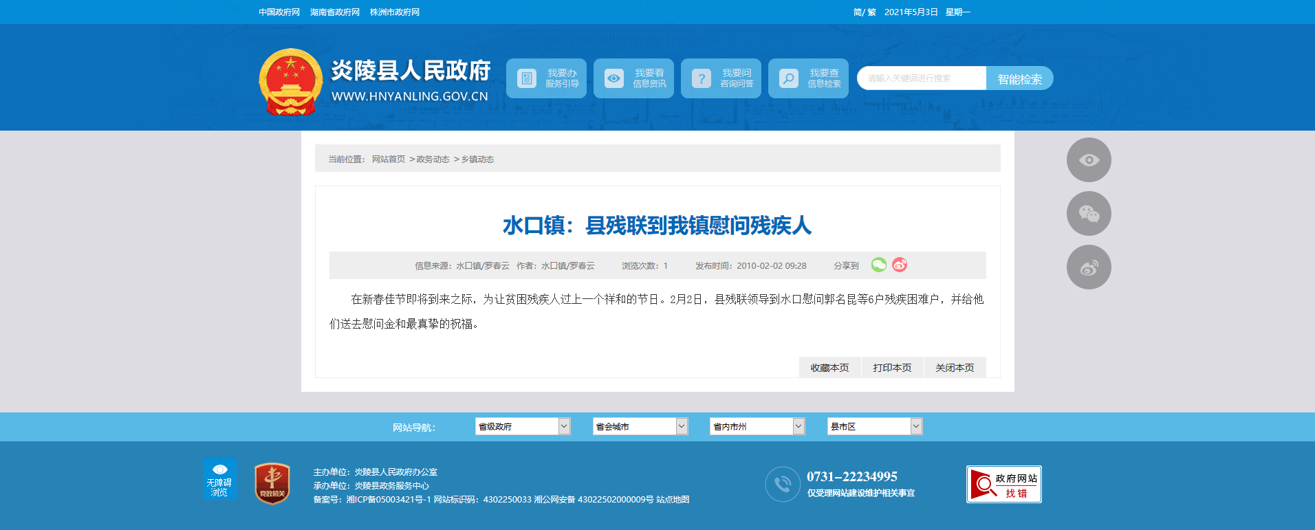Screen dimensions: 1315x530
Task: Click the 打印本页 button
Action: (892, 368)
